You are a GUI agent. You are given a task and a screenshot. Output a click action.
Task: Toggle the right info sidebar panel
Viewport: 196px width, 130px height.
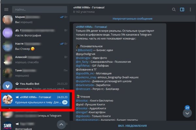[x=182, y=9]
